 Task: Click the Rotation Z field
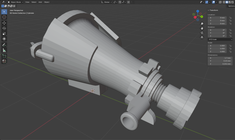[217, 36]
